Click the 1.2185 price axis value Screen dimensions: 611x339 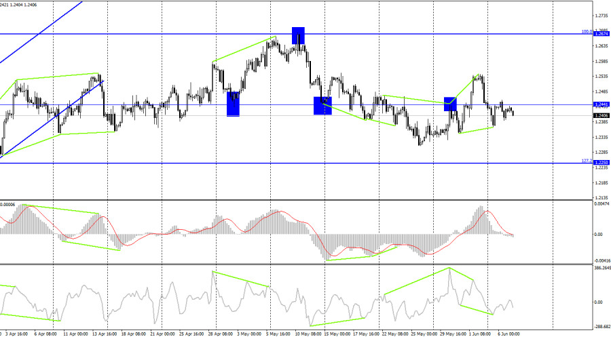pos(601,182)
